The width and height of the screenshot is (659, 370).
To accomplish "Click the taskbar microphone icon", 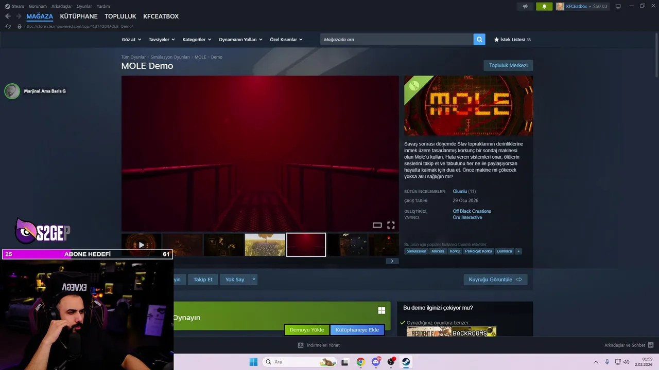I will tap(608, 362).
